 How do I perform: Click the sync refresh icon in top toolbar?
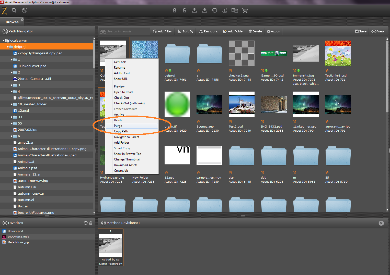215,10
